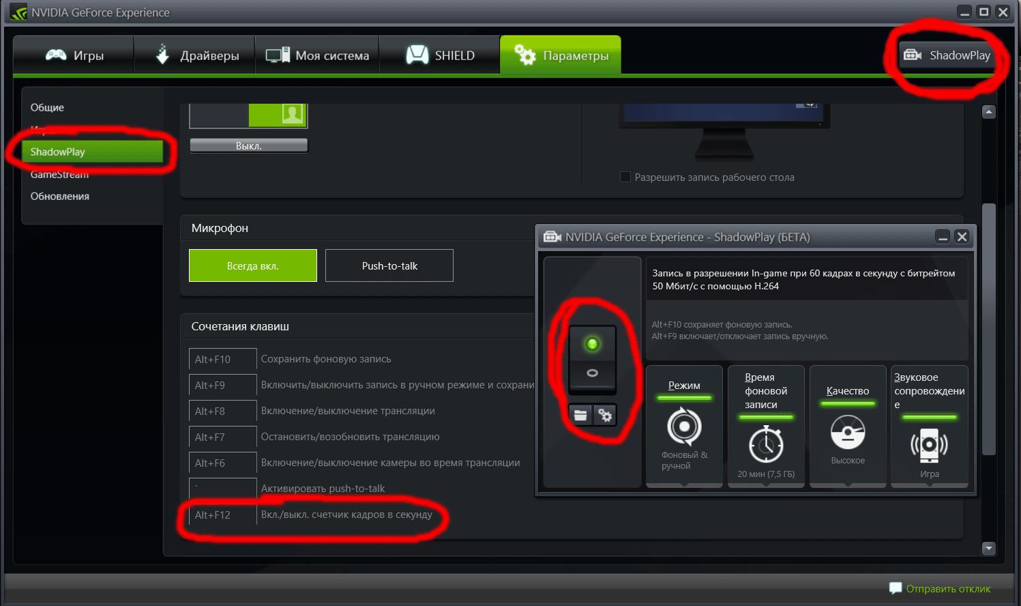The width and height of the screenshot is (1021, 606).
Task: Click the camera icon in ShadowPlay window title
Action: 552,237
